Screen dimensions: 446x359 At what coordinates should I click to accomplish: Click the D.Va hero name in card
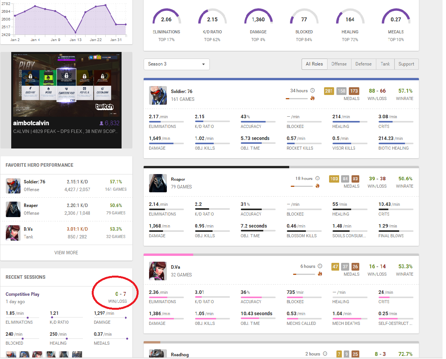(x=175, y=267)
